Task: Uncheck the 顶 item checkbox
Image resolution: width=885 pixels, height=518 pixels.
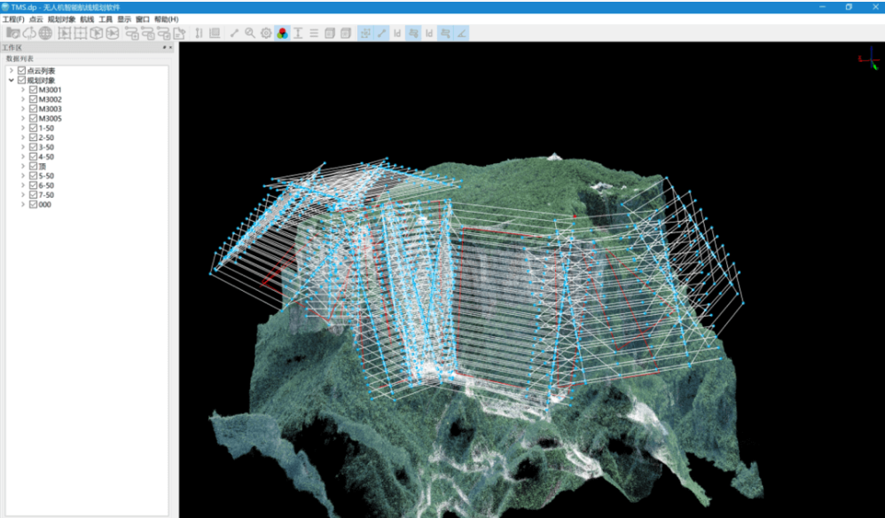Action: coord(33,167)
